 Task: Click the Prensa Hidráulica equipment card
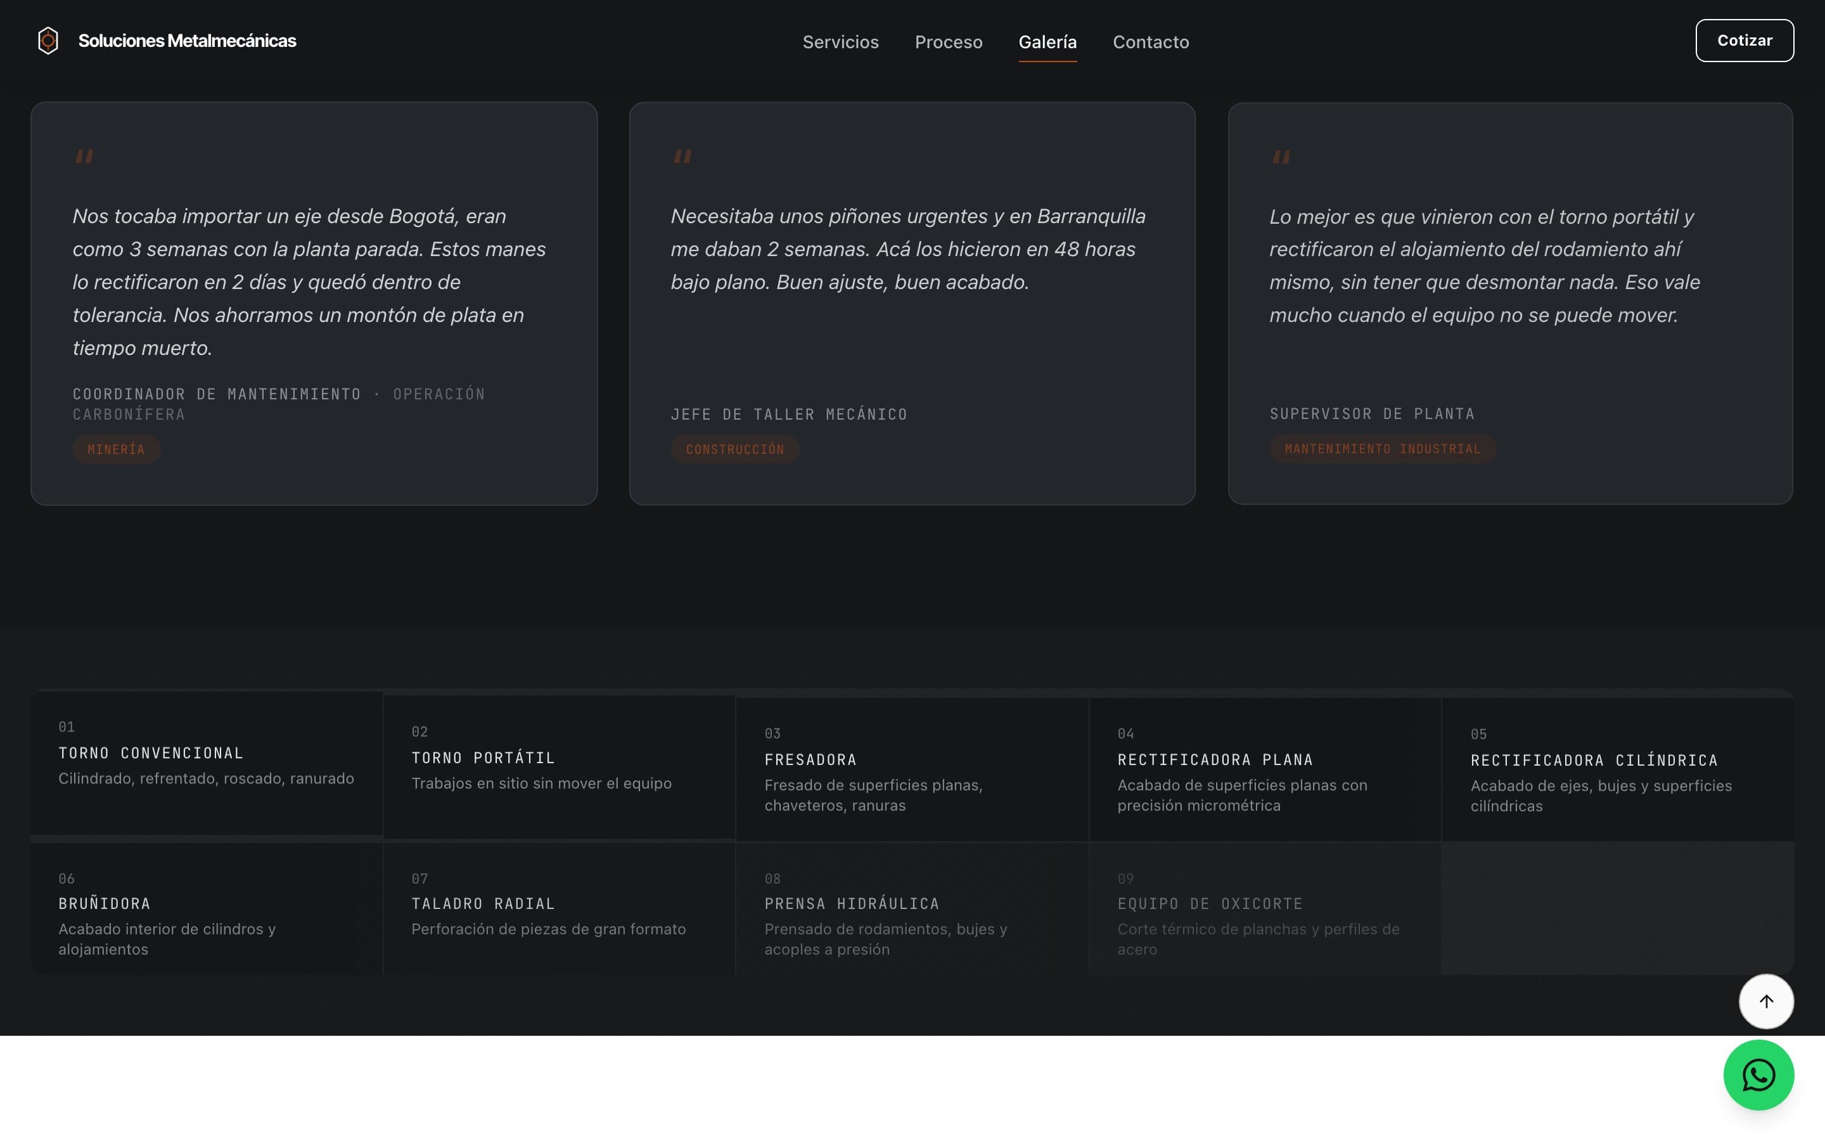pos(911,910)
